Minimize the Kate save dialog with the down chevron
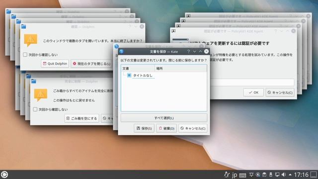 click(194, 52)
